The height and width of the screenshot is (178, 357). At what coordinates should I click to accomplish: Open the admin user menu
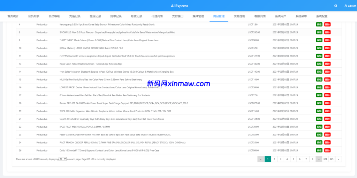point(350,6)
